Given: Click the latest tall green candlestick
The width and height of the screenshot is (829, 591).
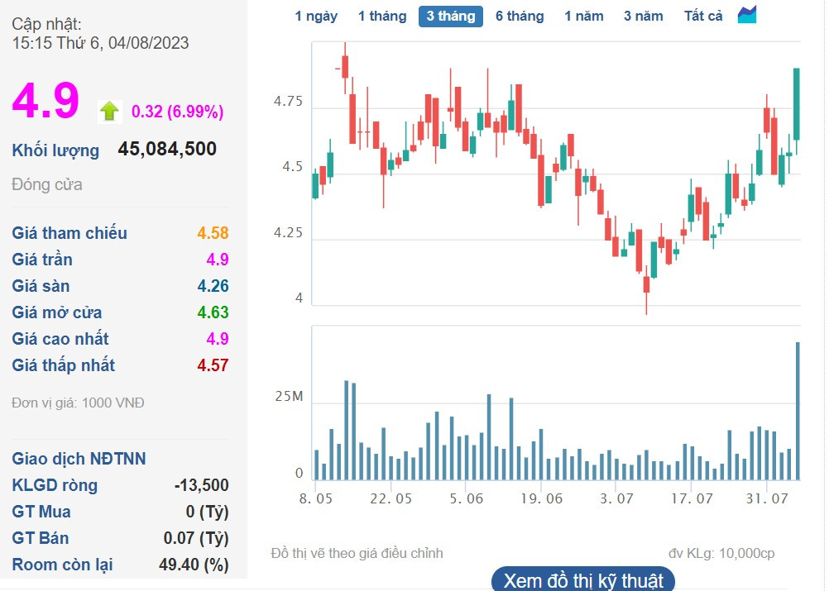Looking at the screenshot, I should (797, 104).
